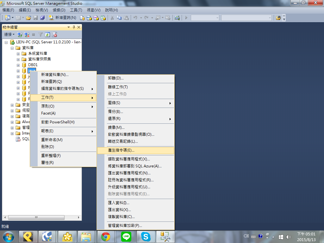The image size is (324, 243).
Task: Choose 管理資料庫加密(P)... menu item
Action: (135, 226)
